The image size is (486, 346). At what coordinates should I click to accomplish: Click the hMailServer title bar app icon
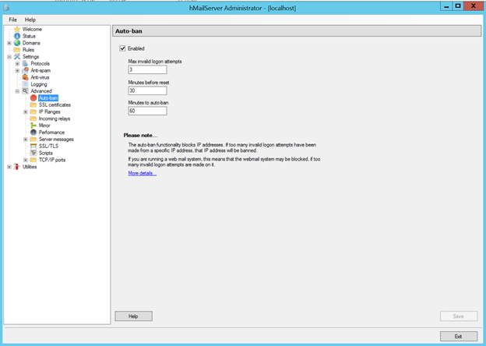click(6, 8)
